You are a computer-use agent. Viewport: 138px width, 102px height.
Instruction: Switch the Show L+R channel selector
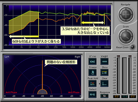(x=104, y=73)
